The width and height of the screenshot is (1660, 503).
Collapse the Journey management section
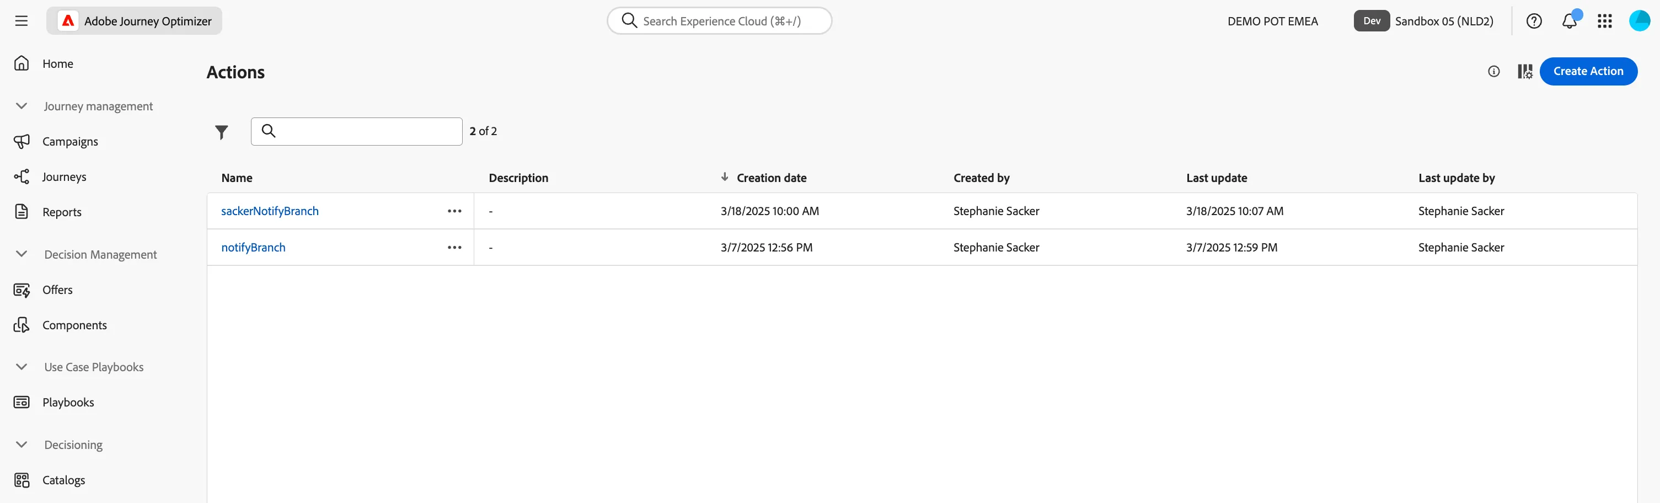click(22, 106)
